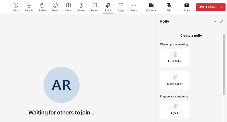The width and height of the screenshot is (227, 122).
Task: Raise your hand in the meeting
Action: click(42, 7)
